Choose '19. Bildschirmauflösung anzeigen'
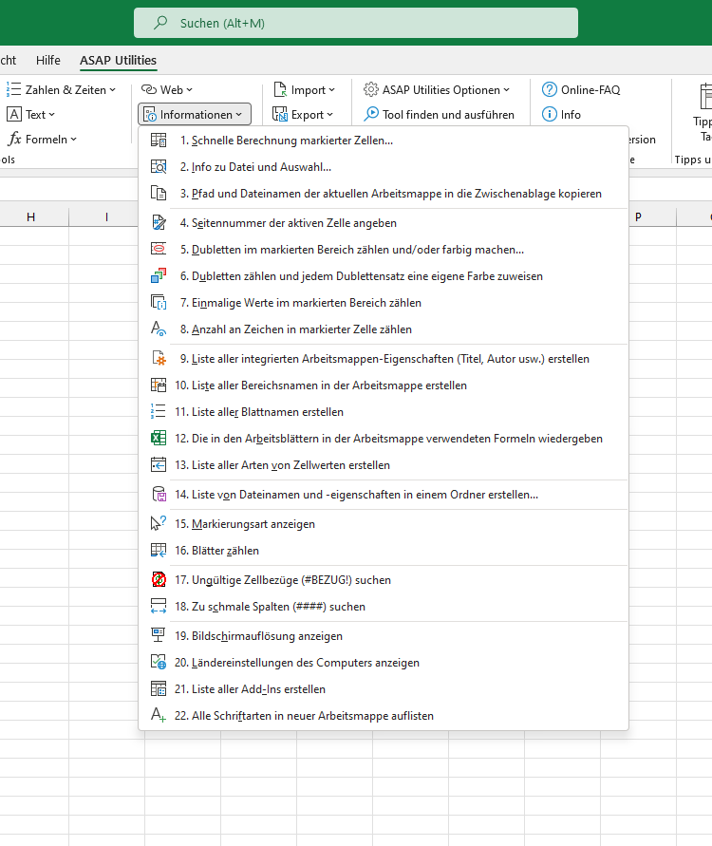The width and height of the screenshot is (712, 846). [384, 635]
